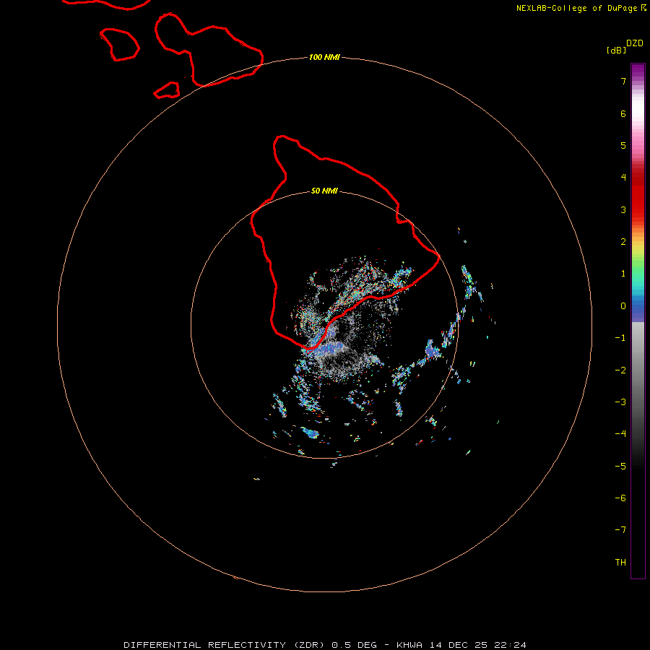This screenshot has width=650, height=650.
Task: Click the -5 value on the color scale
Action: point(620,467)
